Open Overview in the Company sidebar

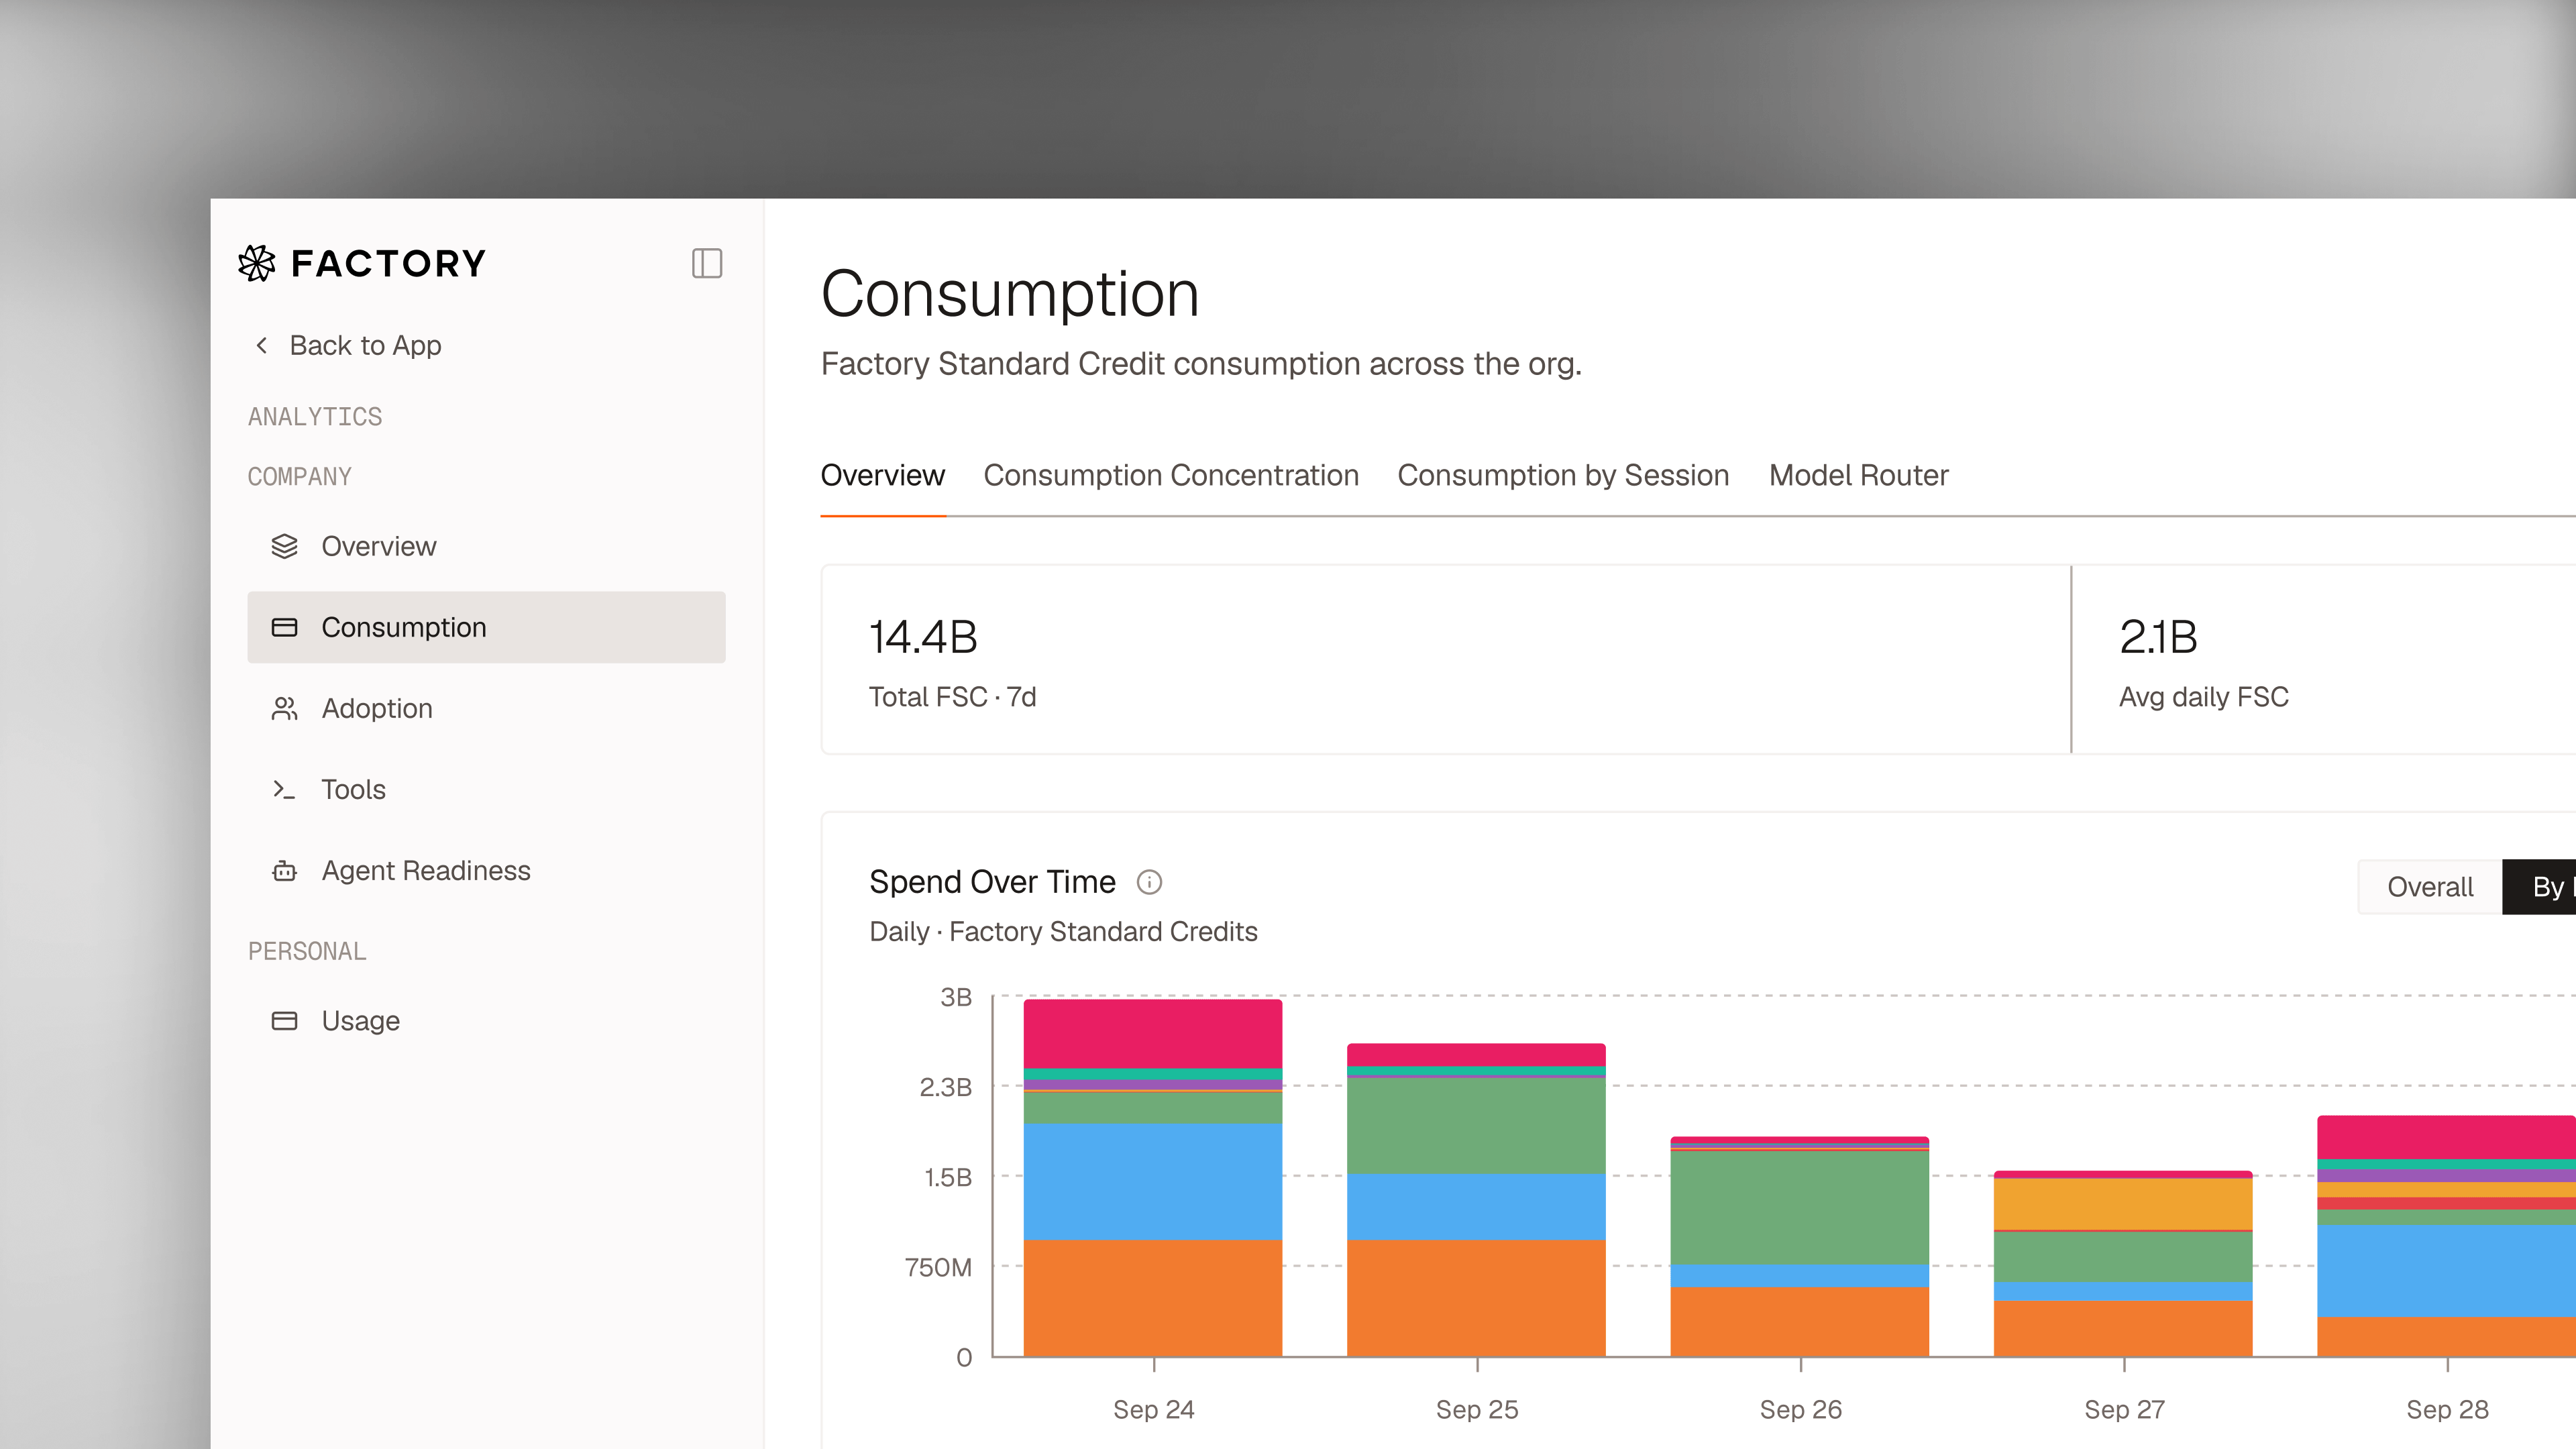pos(486,546)
